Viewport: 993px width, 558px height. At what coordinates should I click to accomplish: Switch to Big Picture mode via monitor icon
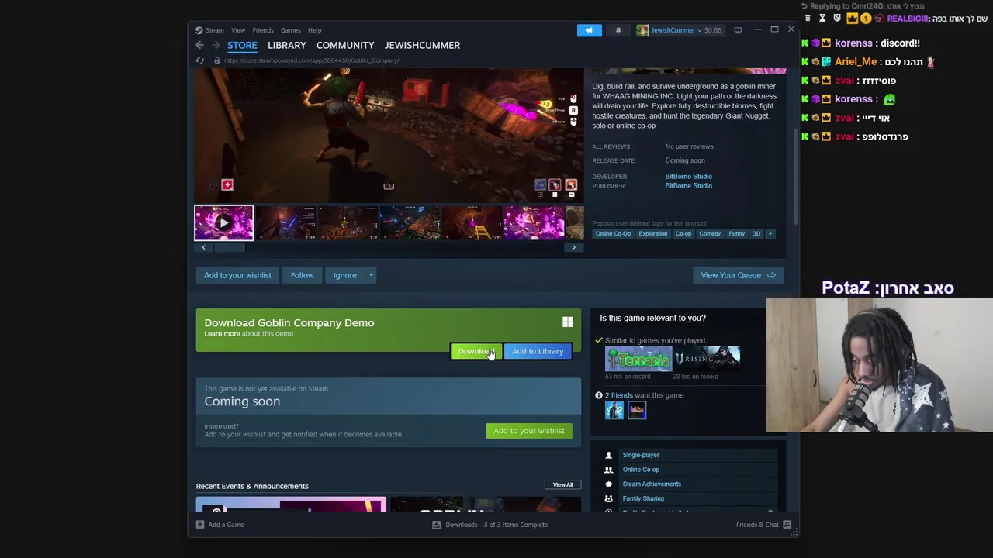(x=738, y=30)
